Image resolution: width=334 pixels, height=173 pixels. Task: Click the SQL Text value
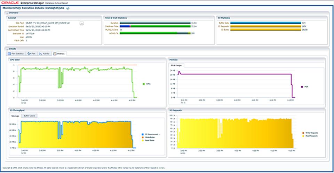click(48, 23)
